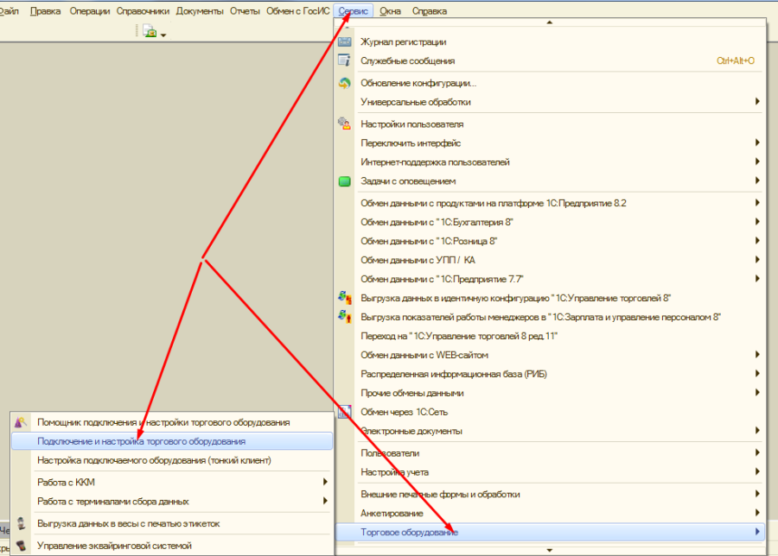Click the Журнал регистрации icon
The width and height of the screenshot is (778, 556).
(x=344, y=41)
